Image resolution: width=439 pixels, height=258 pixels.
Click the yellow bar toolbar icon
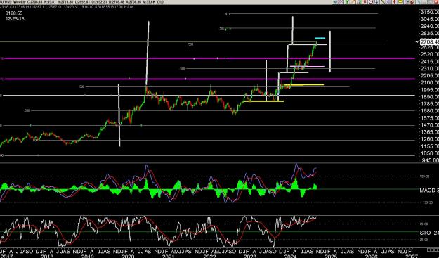(400, 1)
